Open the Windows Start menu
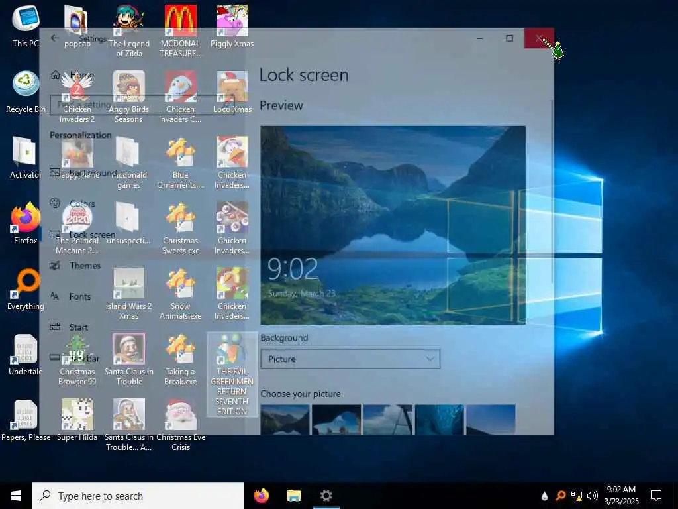 [16, 496]
